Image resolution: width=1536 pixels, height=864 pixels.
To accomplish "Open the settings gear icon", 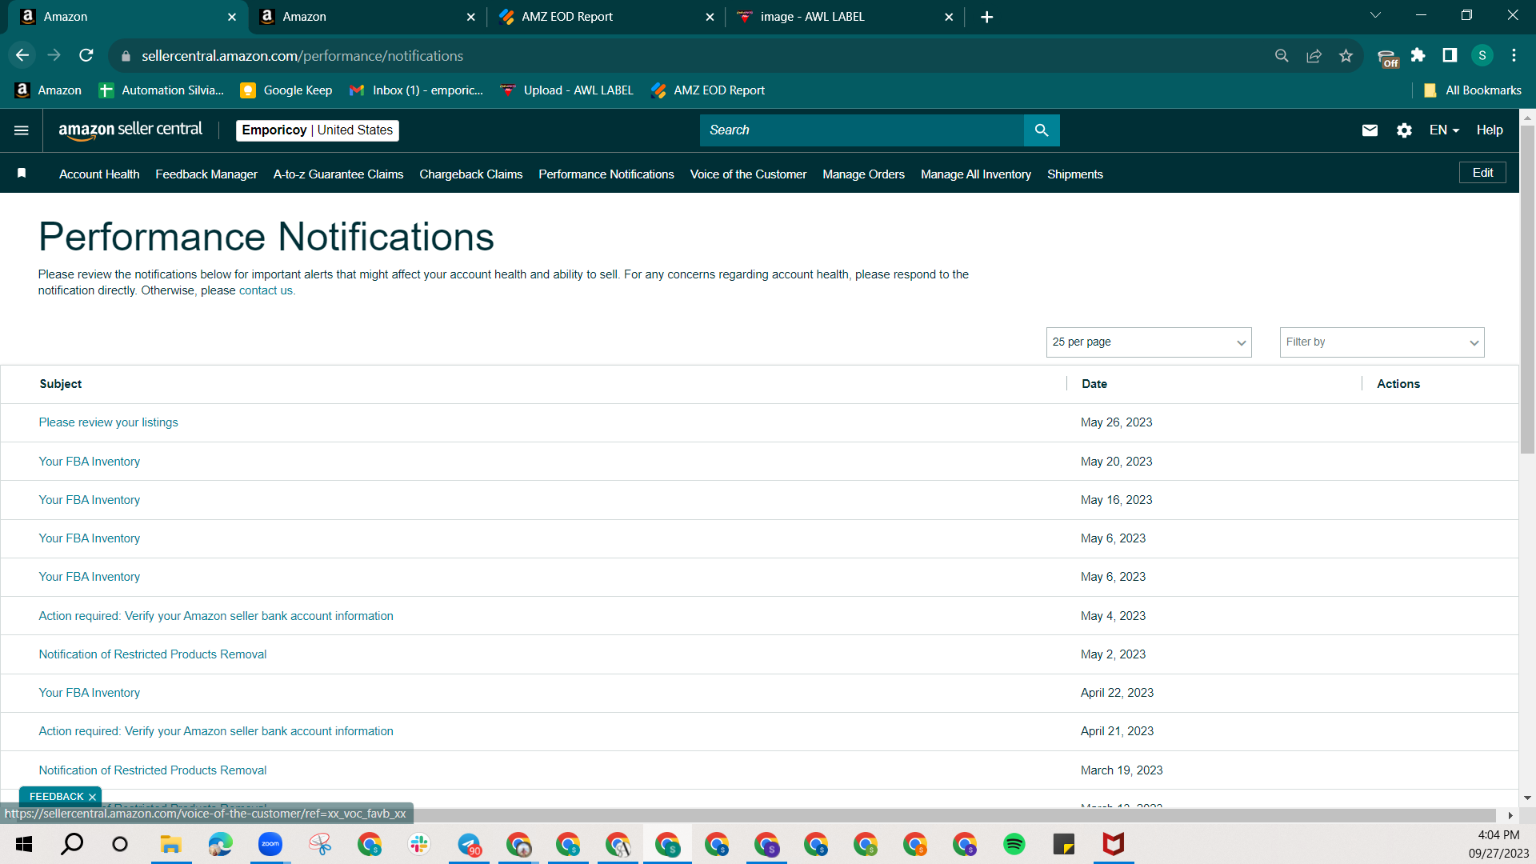I will click(x=1404, y=130).
